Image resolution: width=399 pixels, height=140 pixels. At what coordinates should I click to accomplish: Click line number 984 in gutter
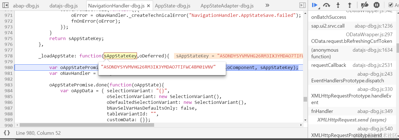(9, 91)
